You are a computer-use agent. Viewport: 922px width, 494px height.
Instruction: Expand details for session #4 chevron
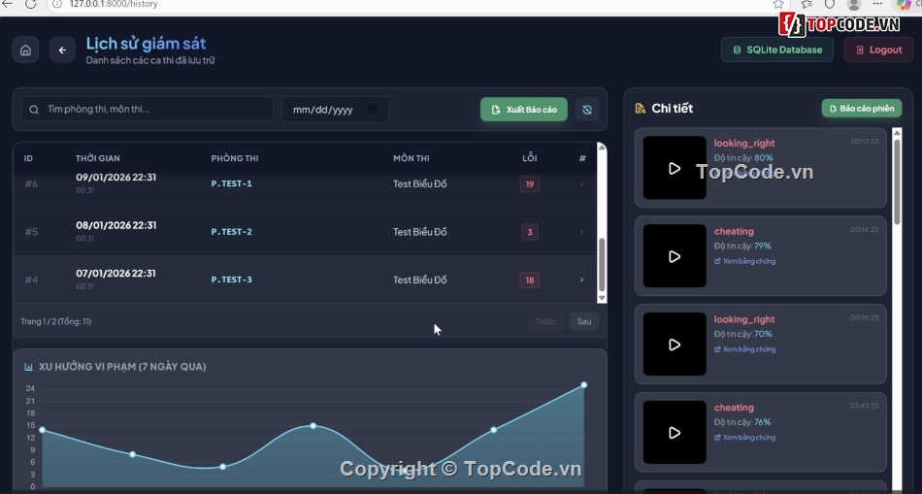(582, 280)
